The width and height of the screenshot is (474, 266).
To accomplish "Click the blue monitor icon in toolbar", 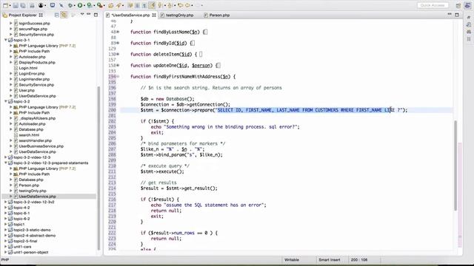I will (x=53, y=5).
